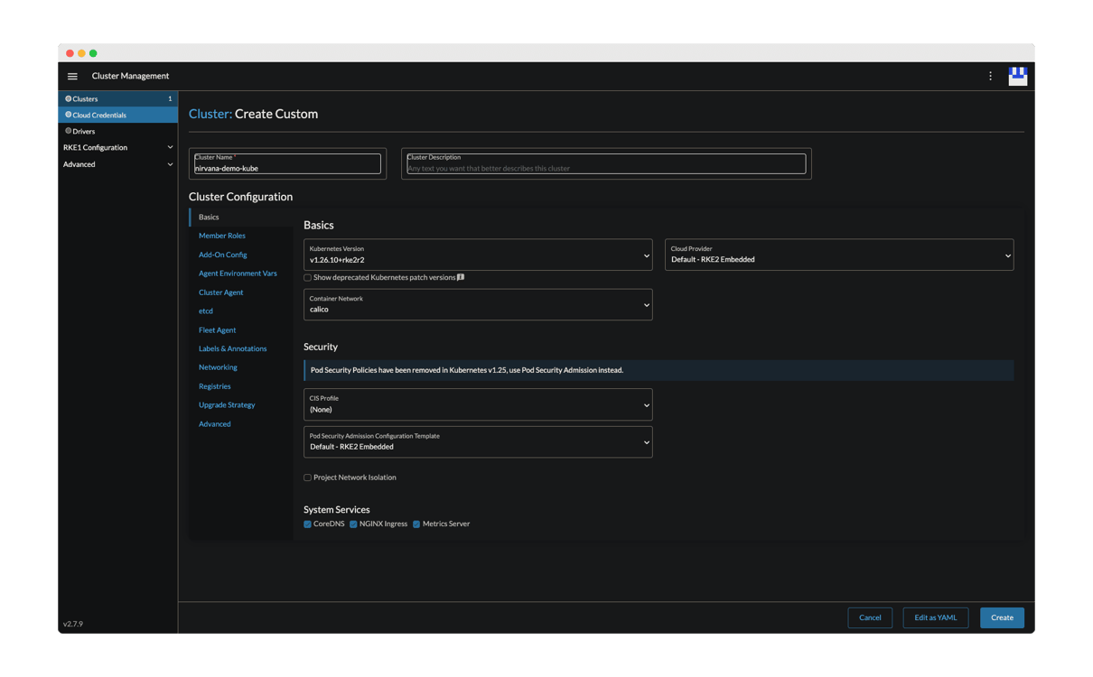
Task: Click the Cancel button
Action: tap(870, 617)
